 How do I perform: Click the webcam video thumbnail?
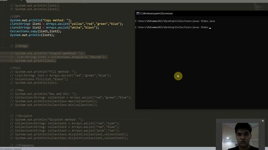[240, 136]
